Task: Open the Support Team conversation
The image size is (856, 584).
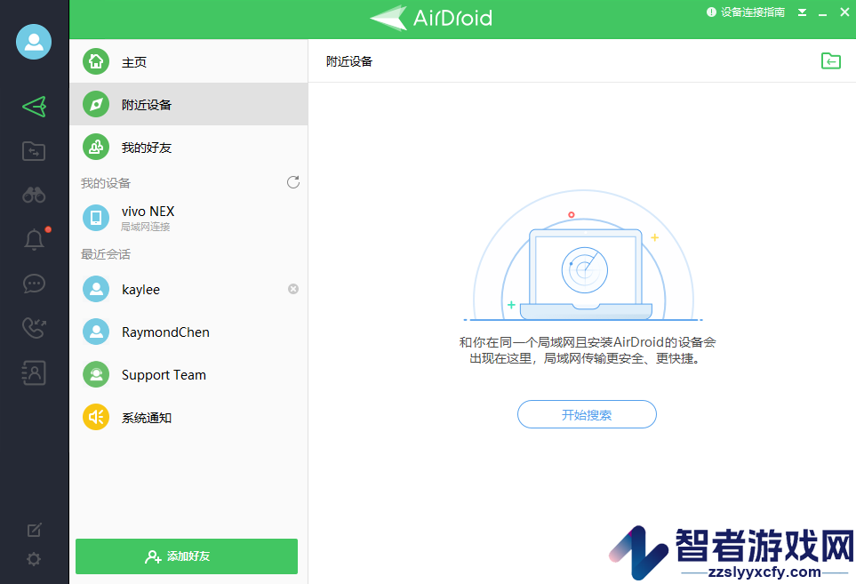Action: click(x=188, y=374)
